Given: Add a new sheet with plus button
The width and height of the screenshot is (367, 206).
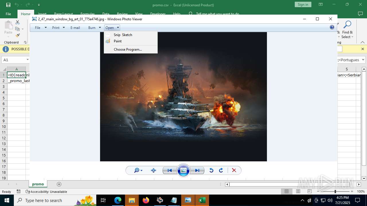Looking at the screenshot, I should [x=59, y=184].
